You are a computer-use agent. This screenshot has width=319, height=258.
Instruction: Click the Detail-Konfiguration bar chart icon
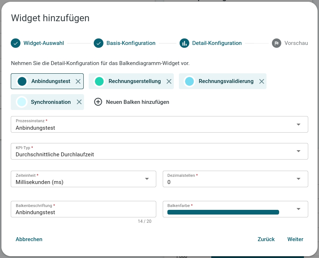[184, 43]
